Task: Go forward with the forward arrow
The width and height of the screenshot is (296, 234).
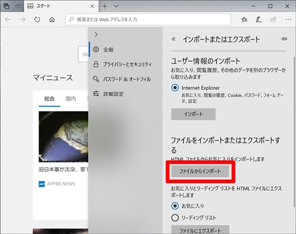Action: point(22,20)
